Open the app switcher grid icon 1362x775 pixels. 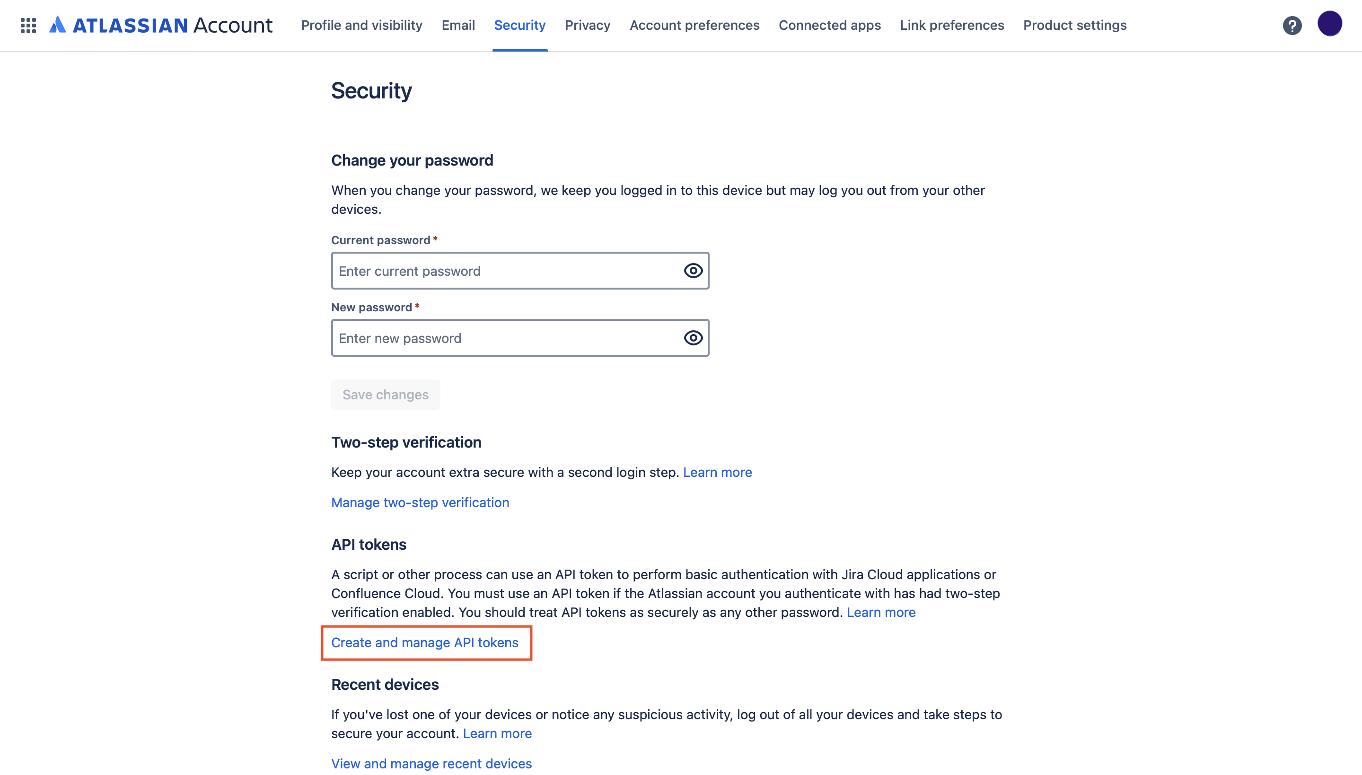tap(28, 25)
